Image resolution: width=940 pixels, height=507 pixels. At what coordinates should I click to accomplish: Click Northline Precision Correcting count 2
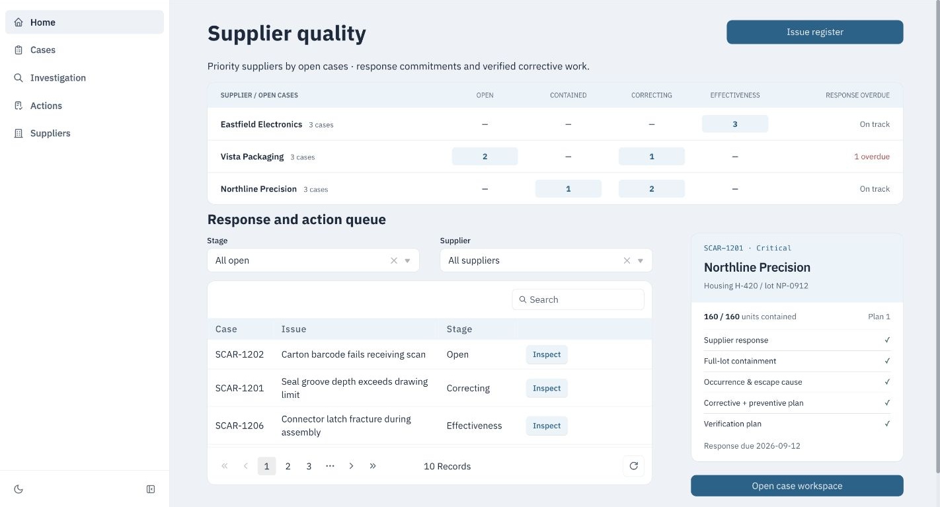(x=652, y=189)
